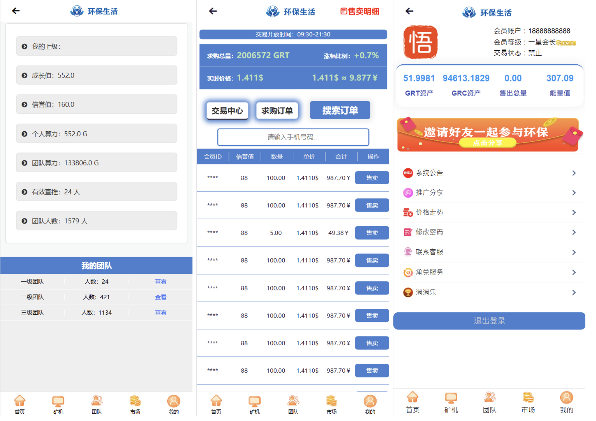The width and height of the screenshot is (596, 421).
Task: Expand the 推广分享 chevron
Action: [574, 193]
